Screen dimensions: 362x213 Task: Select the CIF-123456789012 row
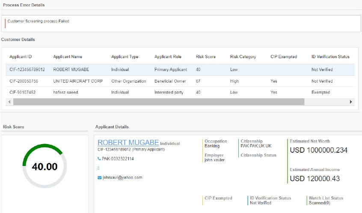pyautogui.click(x=180, y=69)
